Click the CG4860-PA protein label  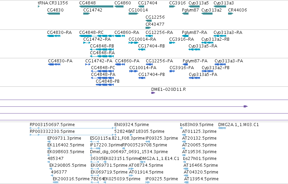(x=127, y=61)
